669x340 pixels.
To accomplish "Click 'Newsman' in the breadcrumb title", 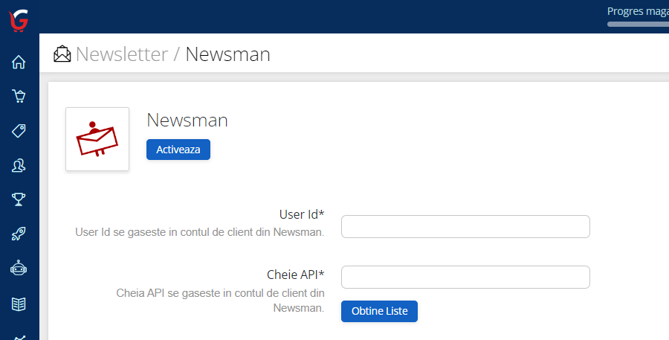I will tap(228, 54).
